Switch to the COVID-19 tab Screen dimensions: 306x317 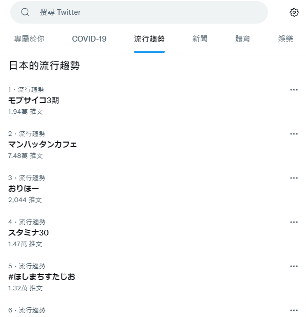pos(89,39)
